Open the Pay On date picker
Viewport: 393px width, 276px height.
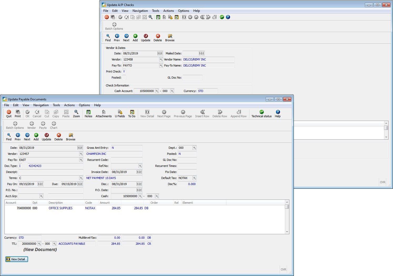click(x=40, y=184)
